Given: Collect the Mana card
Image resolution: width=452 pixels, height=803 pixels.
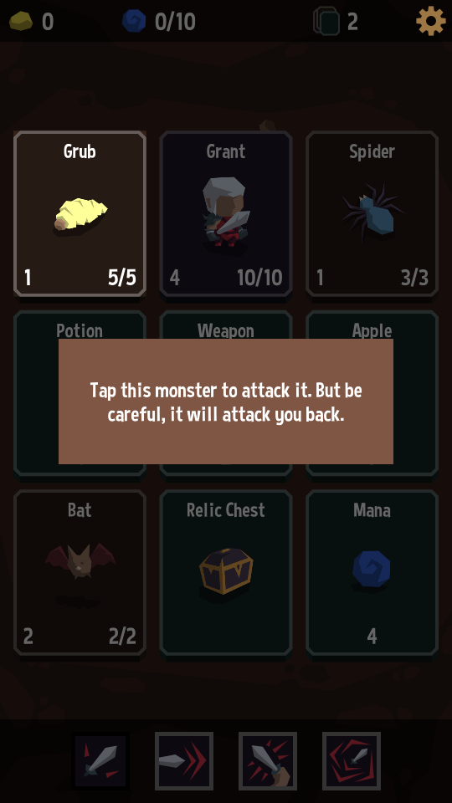Looking at the screenshot, I should (372, 572).
